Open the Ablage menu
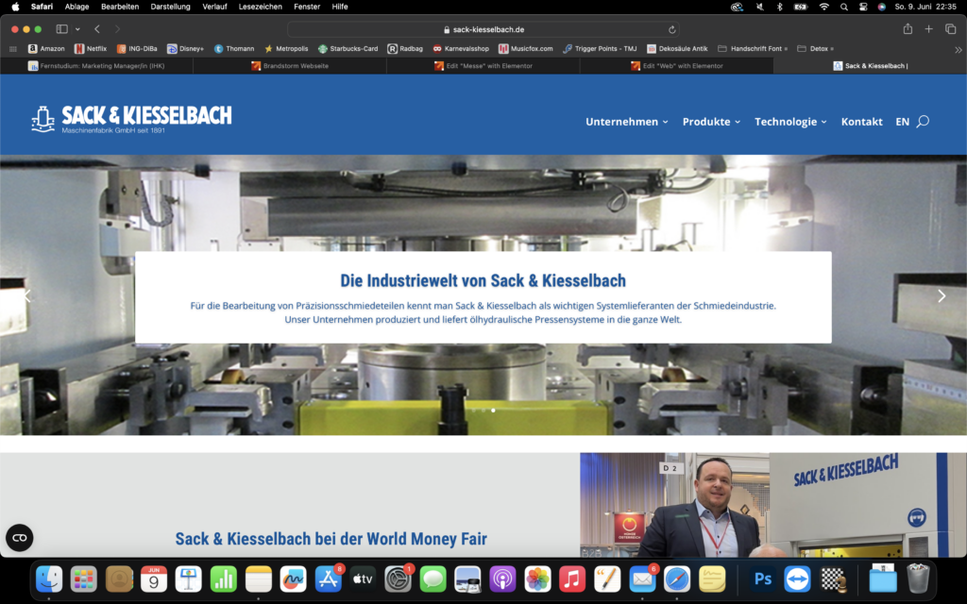Viewport: 967px width, 604px height. tap(77, 7)
